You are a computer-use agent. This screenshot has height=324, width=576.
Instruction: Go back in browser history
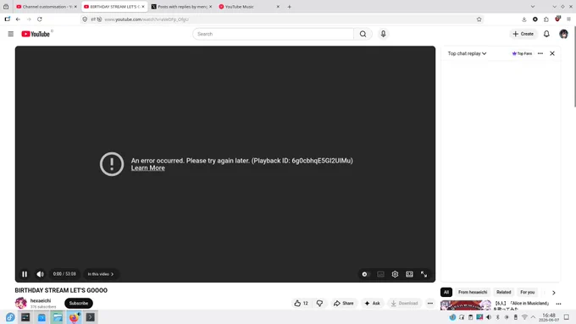[x=18, y=19]
